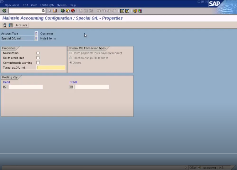Select Down payment/Down payment request radio
The image size is (237, 170).
pos(70,53)
